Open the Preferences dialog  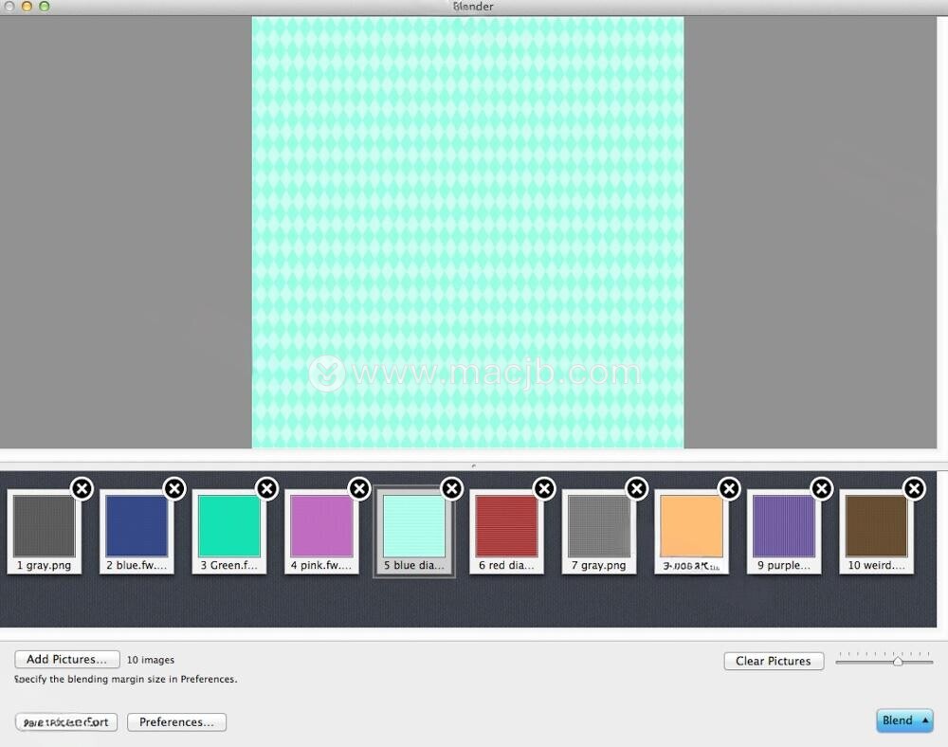(x=176, y=722)
